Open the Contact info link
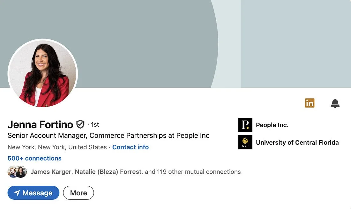Viewport: 351px width, 209px height. (x=131, y=147)
